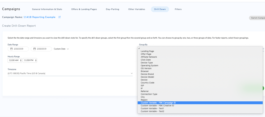Image resolution: width=265 pixels, height=117 pixels.
Task: Choose City from the list
Action: tap(200, 97)
